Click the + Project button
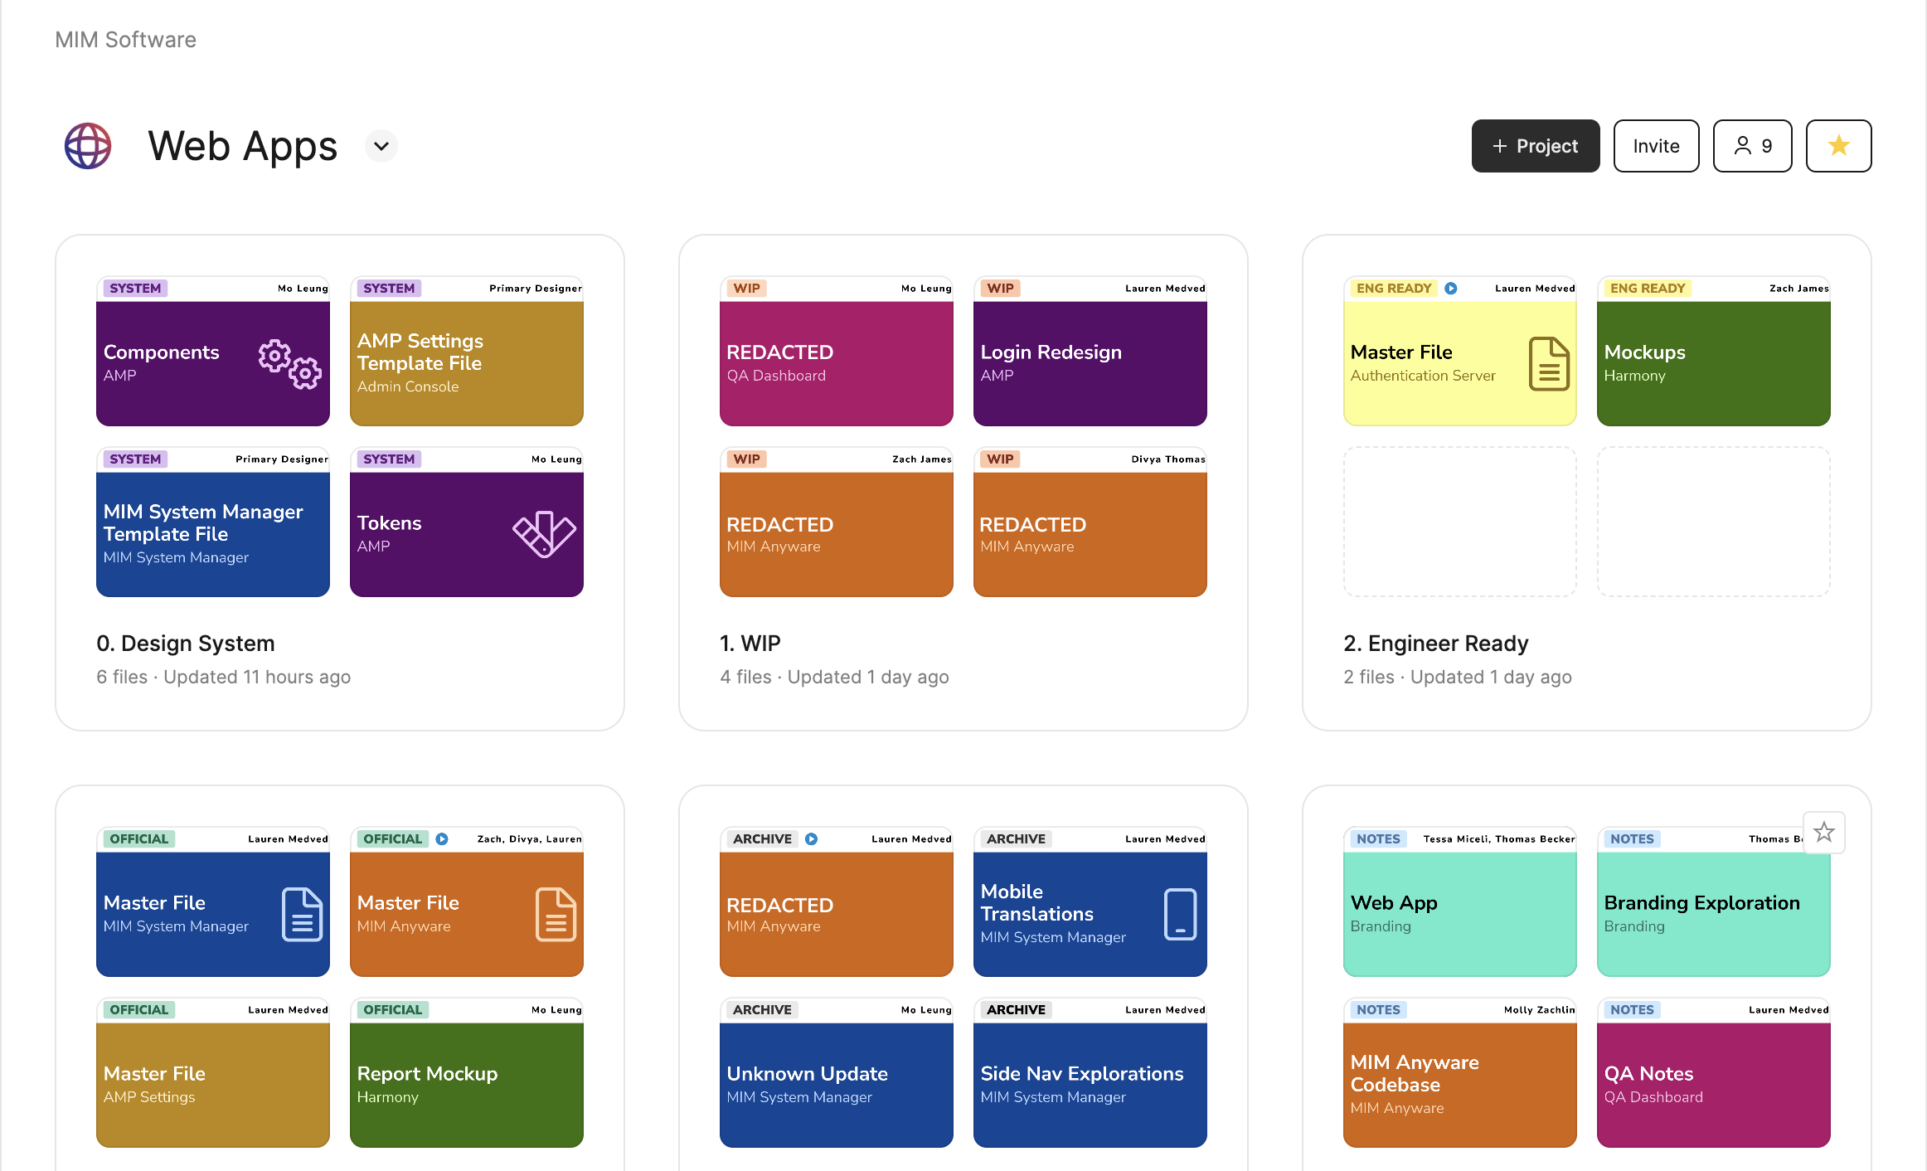 [x=1535, y=146]
